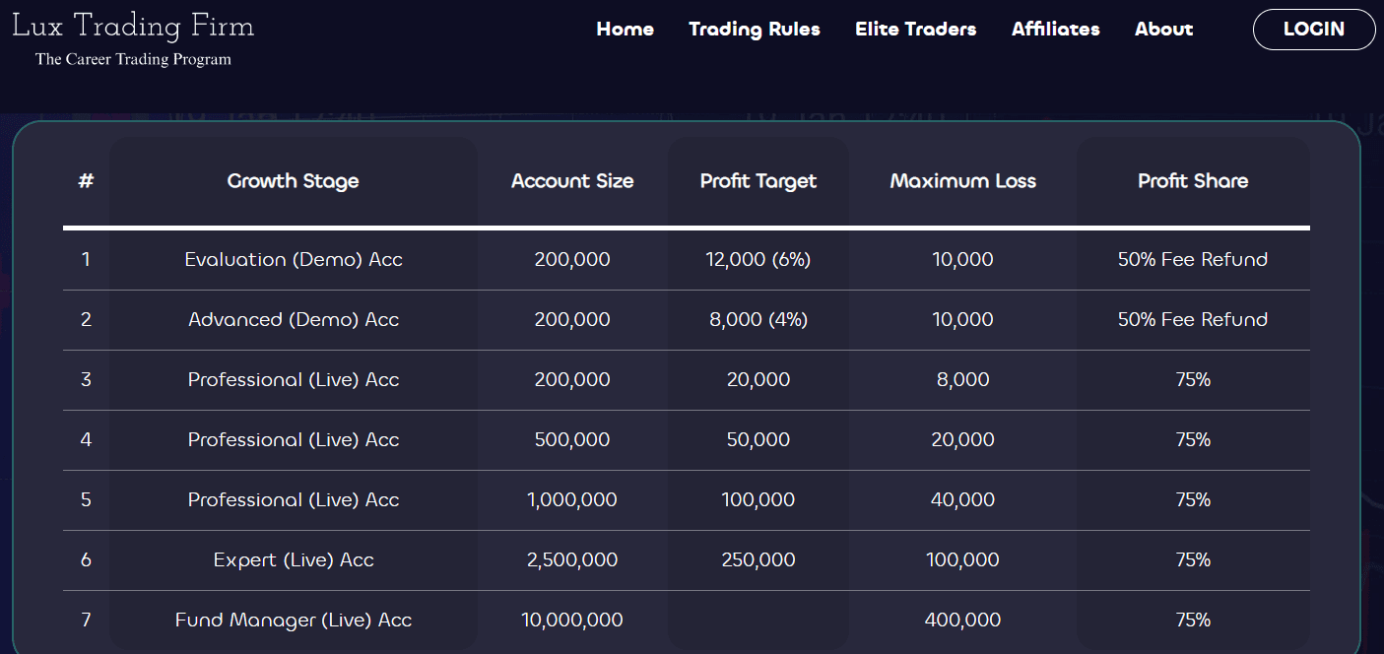Click The Career Trading Program tagline
Screen dimensions: 1384x654
click(x=133, y=59)
